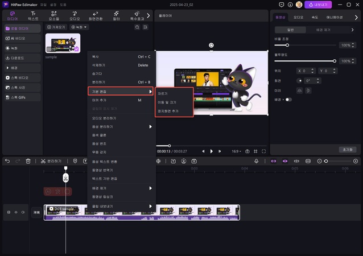
Task: Select 스톡 사진 in the sidebar
Action: 22,88
